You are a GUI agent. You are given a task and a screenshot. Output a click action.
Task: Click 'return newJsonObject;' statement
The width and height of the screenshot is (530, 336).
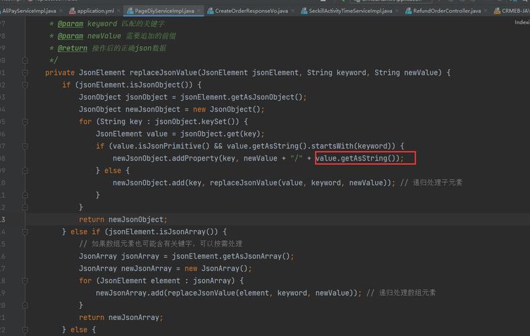[x=123, y=220]
